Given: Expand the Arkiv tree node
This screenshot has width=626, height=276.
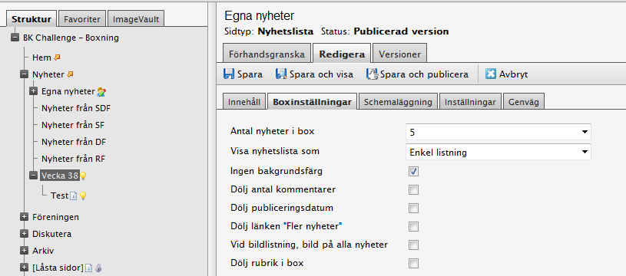Looking at the screenshot, I should [x=25, y=251].
